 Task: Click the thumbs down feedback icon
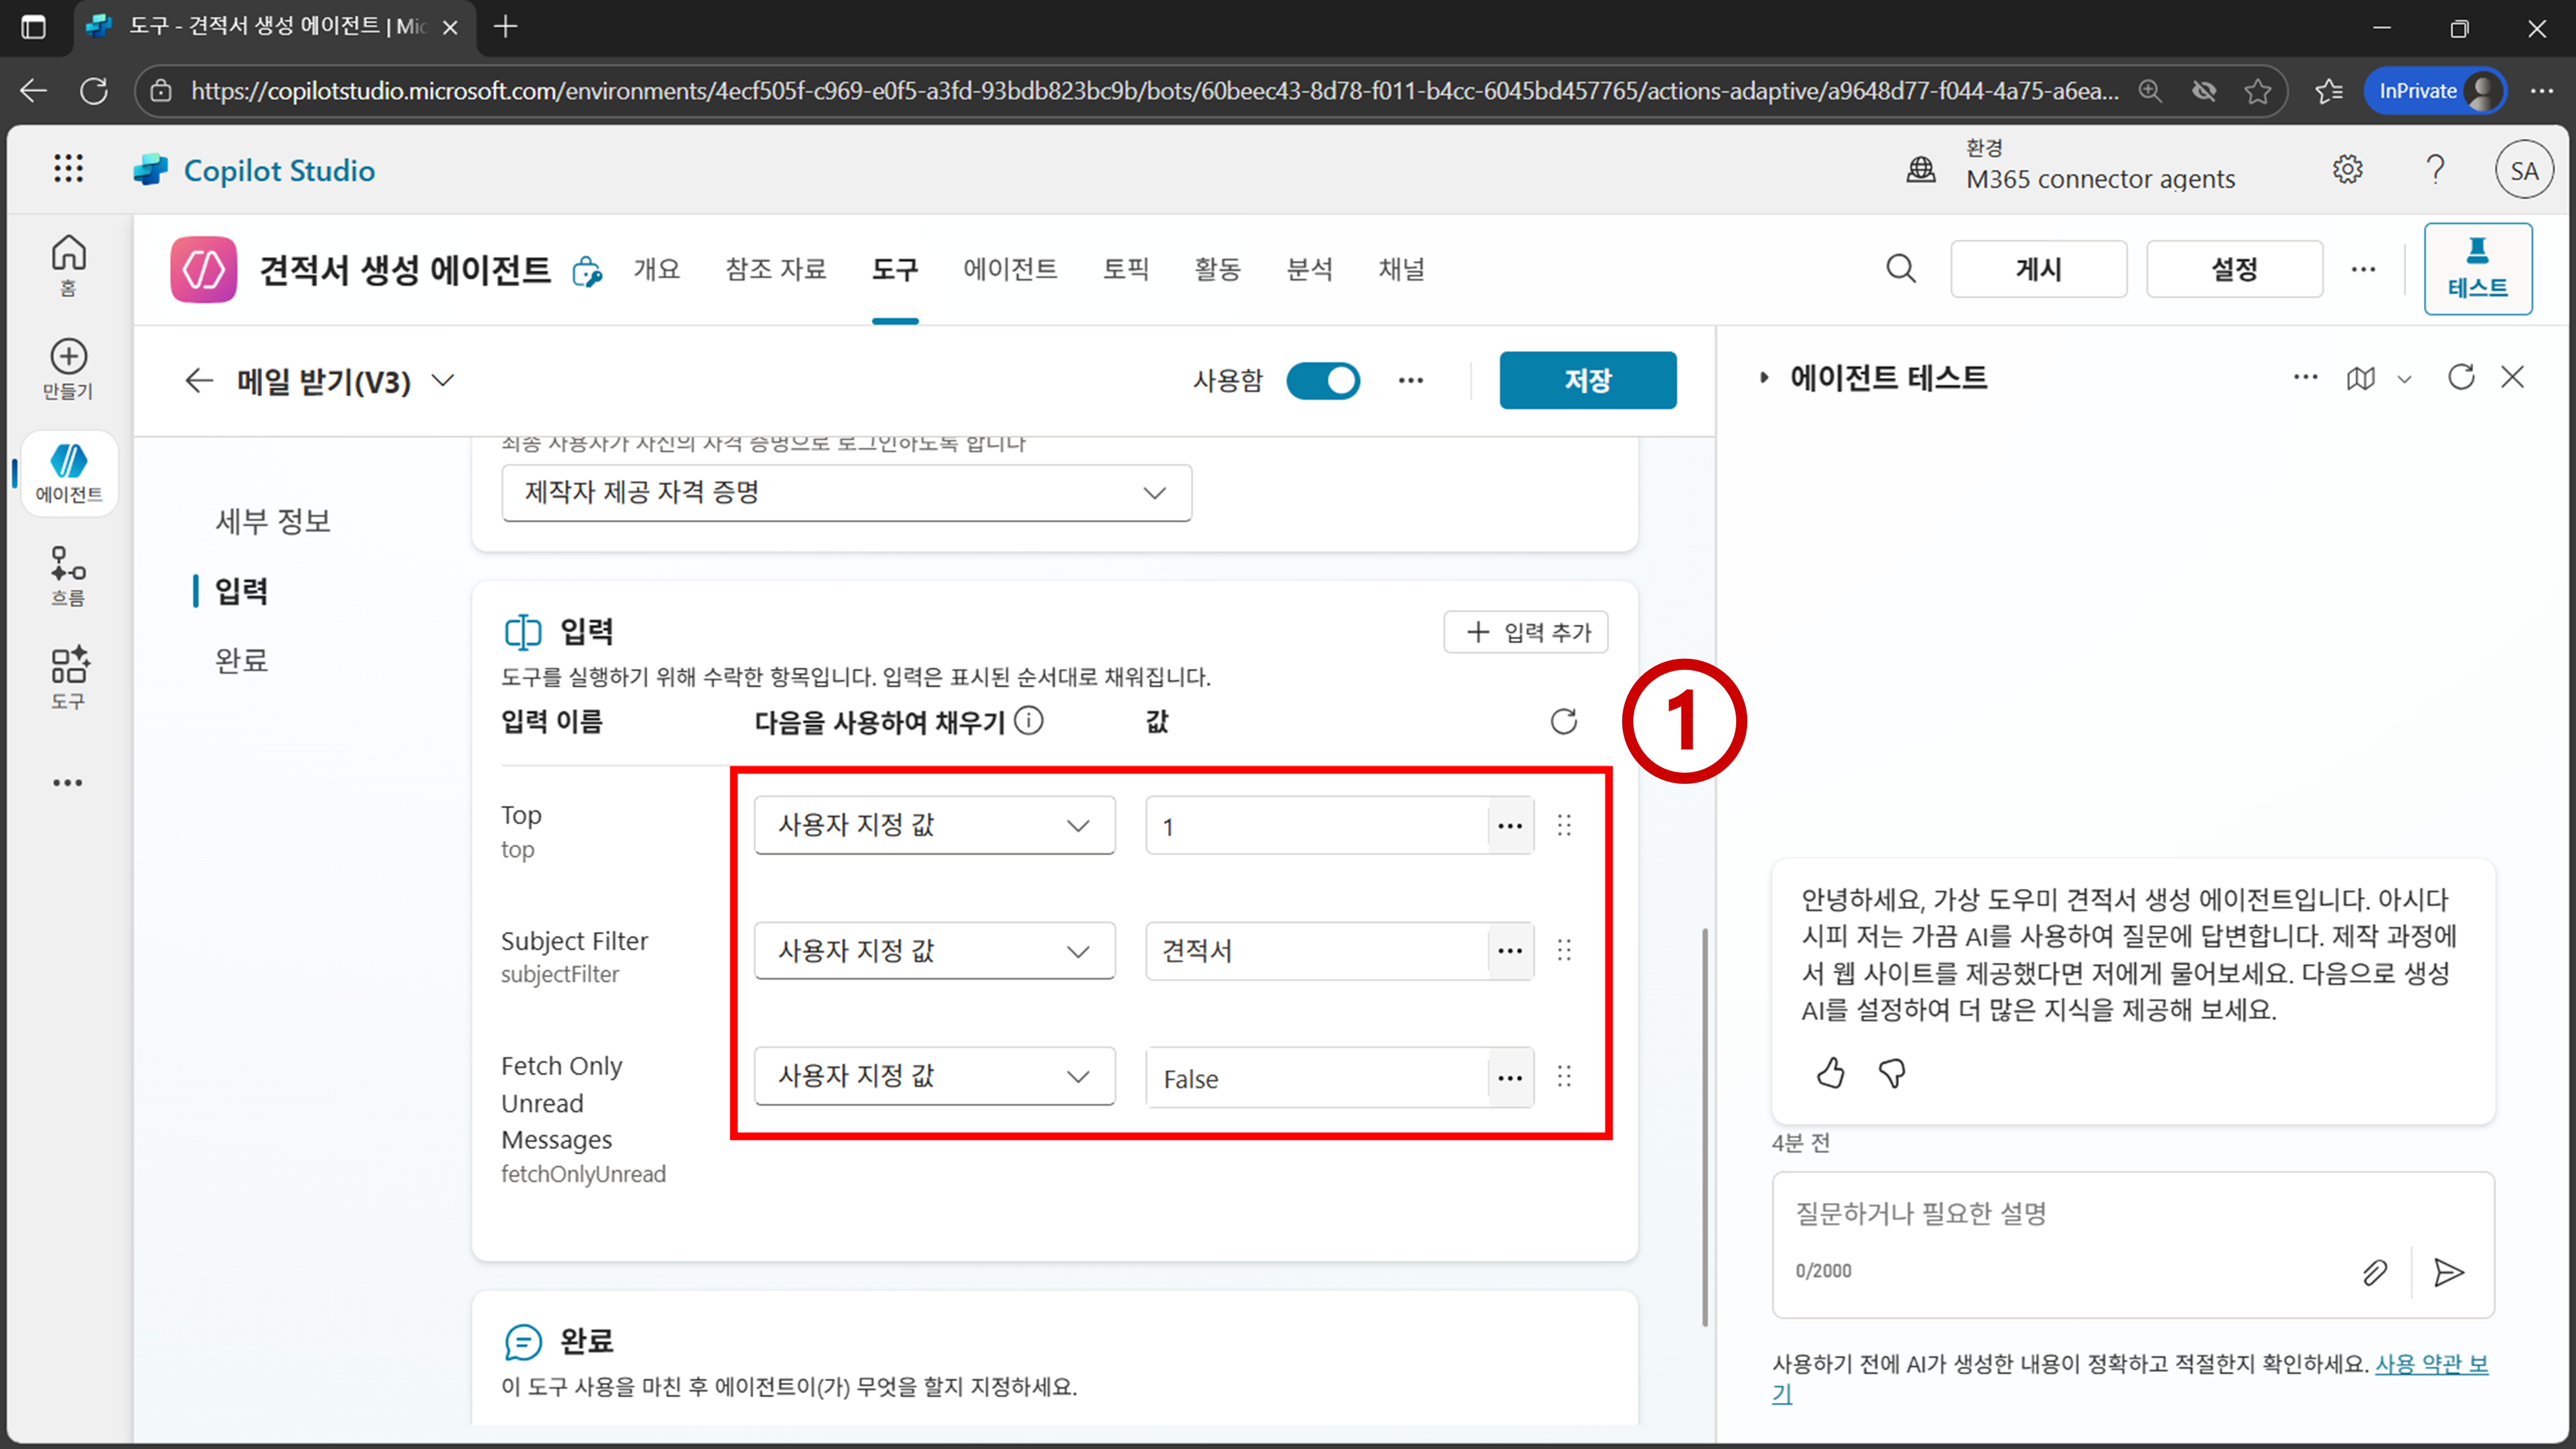(1892, 1073)
